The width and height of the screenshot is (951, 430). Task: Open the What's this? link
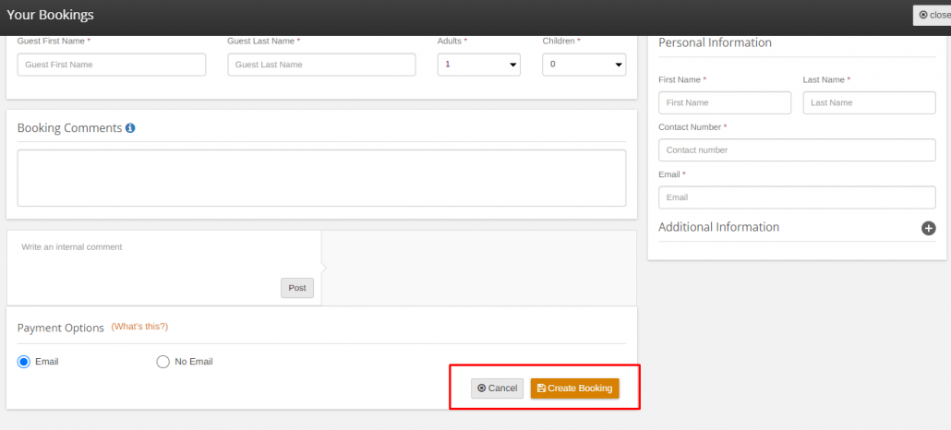[139, 327]
